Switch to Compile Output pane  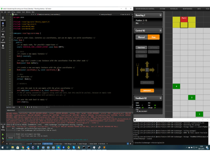[x=58, y=144]
